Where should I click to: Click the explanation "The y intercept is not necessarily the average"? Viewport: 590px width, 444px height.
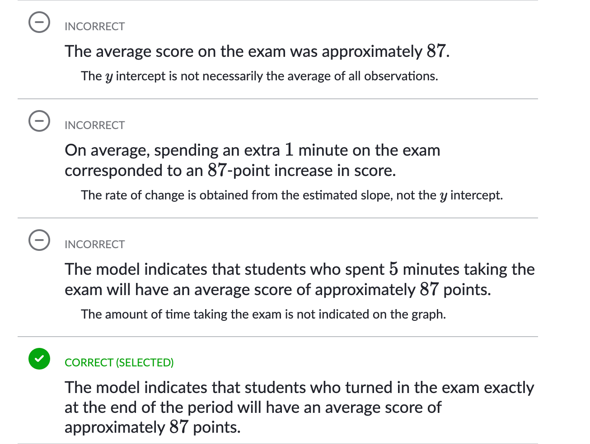259,76
